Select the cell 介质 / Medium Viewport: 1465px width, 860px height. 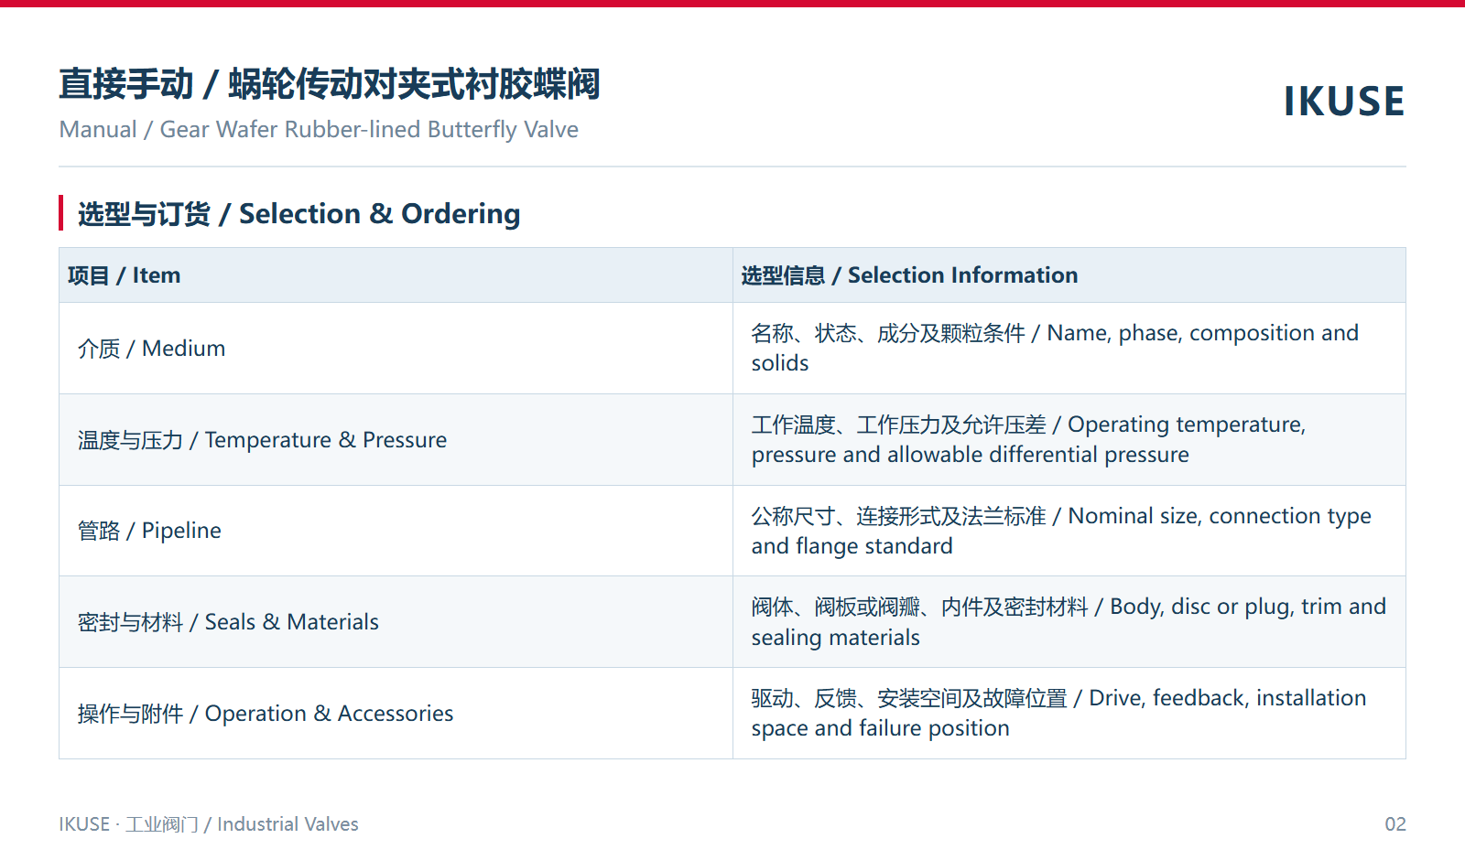(396, 349)
